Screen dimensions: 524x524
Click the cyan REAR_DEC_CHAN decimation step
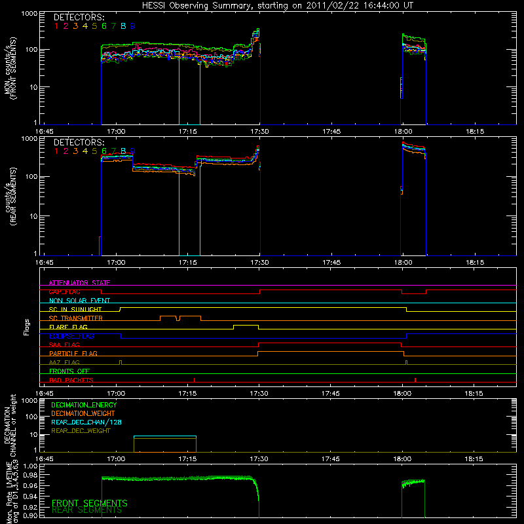[x=165, y=436]
